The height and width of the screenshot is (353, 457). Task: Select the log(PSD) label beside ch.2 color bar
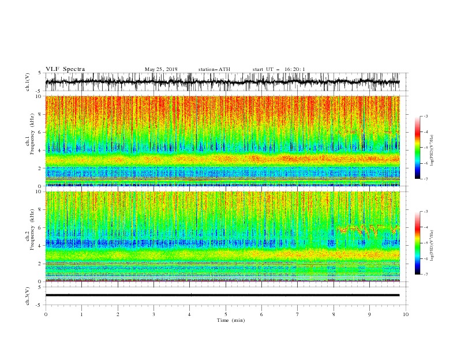(x=432, y=245)
